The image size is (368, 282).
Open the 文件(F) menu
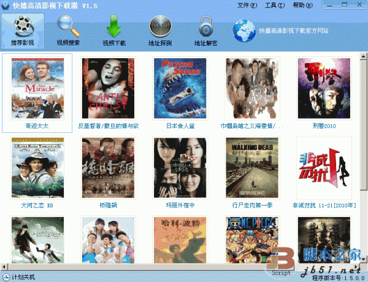[247, 5]
